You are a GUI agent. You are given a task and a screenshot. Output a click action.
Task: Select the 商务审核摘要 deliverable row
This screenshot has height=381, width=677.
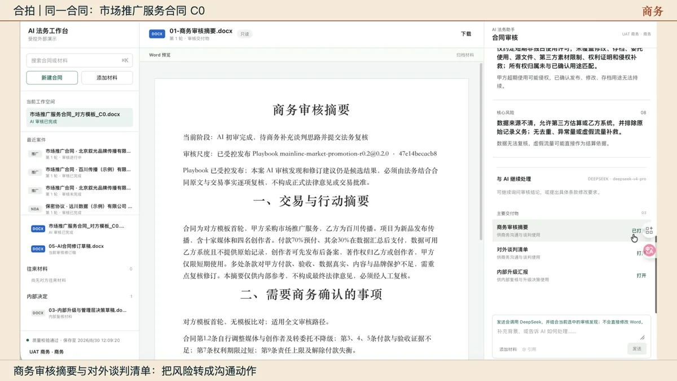pos(571,231)
